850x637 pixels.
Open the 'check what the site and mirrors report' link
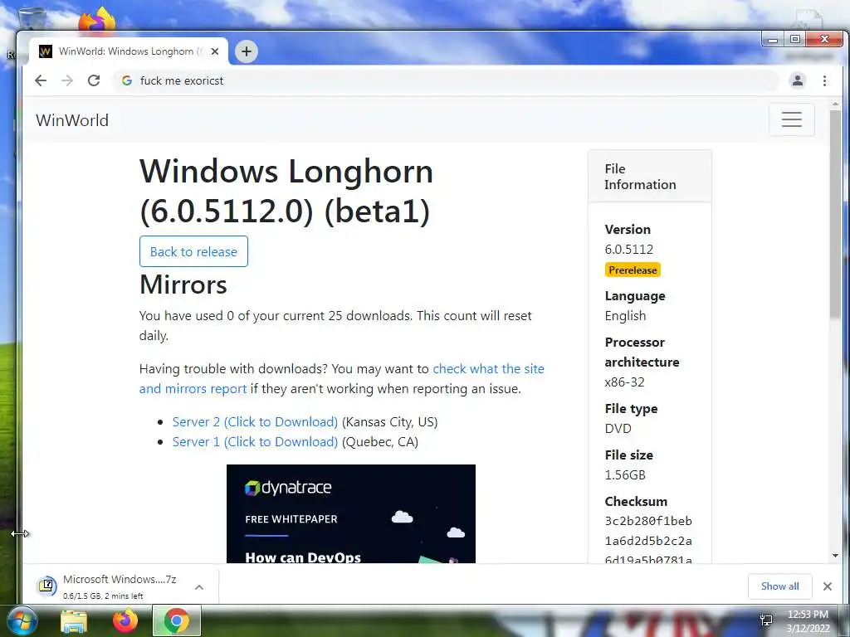pyautogui.click(x=341, y=378)
